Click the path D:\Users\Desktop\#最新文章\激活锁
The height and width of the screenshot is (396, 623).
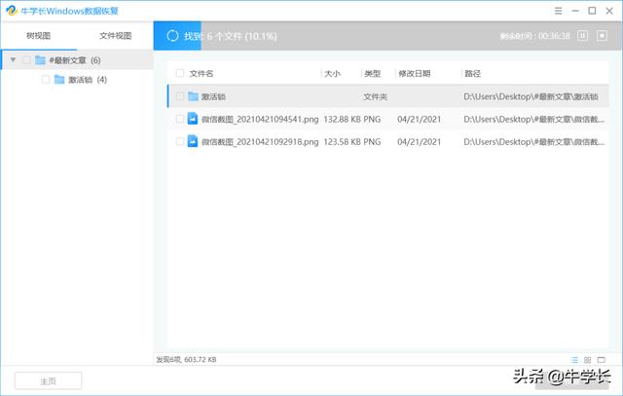(x=531, y=96)
